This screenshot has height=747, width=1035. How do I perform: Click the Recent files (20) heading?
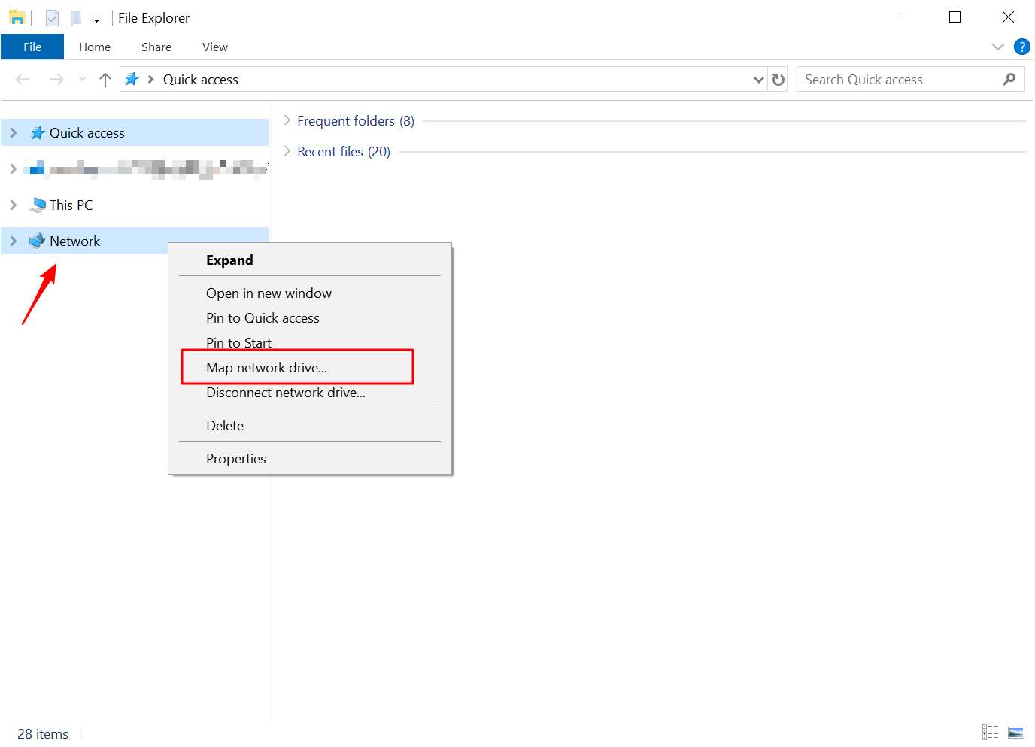(344, 151)
